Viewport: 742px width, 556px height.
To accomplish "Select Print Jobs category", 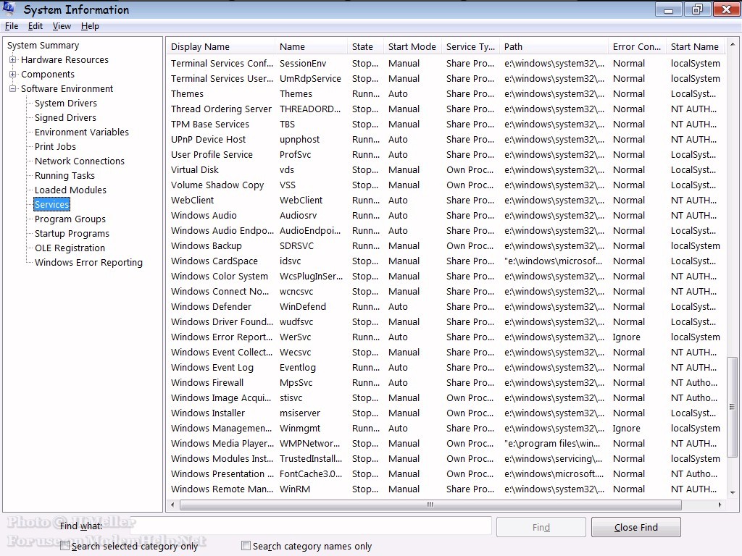I will (55, 146).
